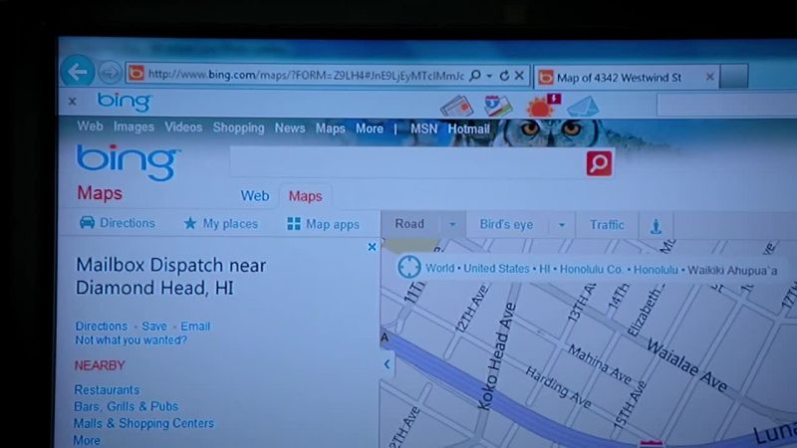Open Shopping in the top navigation
Viewport: 797px width, 448px height.
pos(238,127)
